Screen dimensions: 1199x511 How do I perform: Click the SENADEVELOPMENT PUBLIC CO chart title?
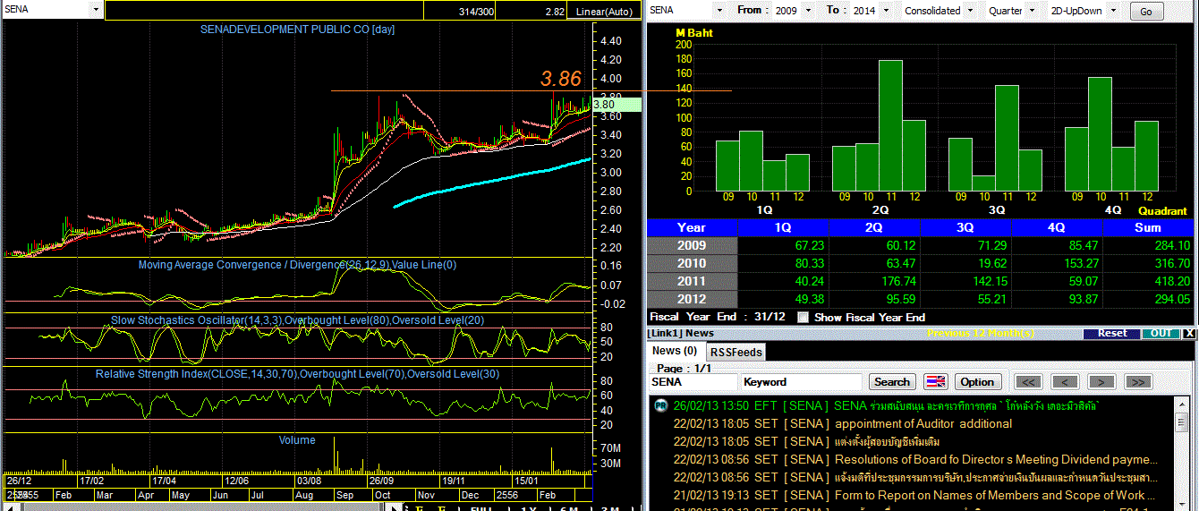297,30
